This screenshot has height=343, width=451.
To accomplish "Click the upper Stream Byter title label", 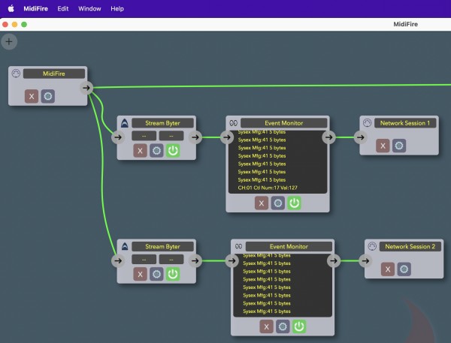I will point(163,123).
